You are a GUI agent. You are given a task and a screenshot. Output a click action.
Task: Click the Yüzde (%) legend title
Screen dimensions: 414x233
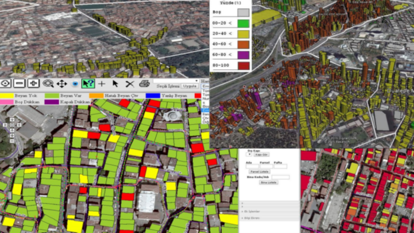pos(231,3)
